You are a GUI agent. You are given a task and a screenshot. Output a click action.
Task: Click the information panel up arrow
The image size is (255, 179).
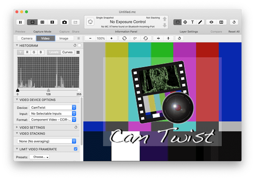164,19
